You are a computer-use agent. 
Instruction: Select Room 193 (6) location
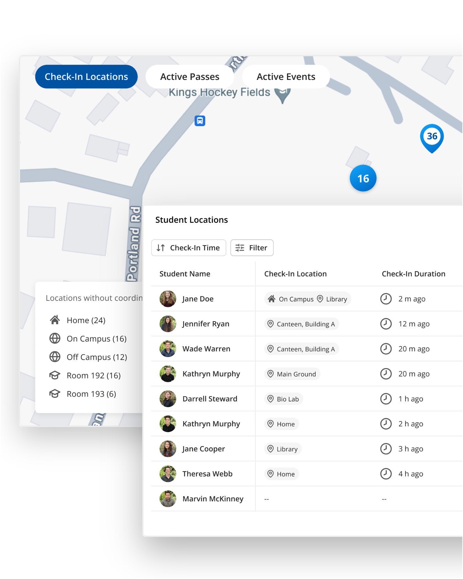[91, 394]
